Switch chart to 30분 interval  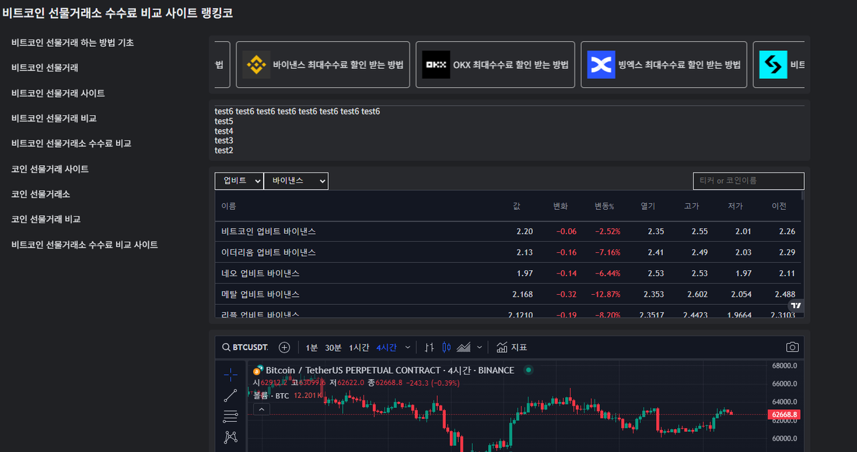coord(333,348)
